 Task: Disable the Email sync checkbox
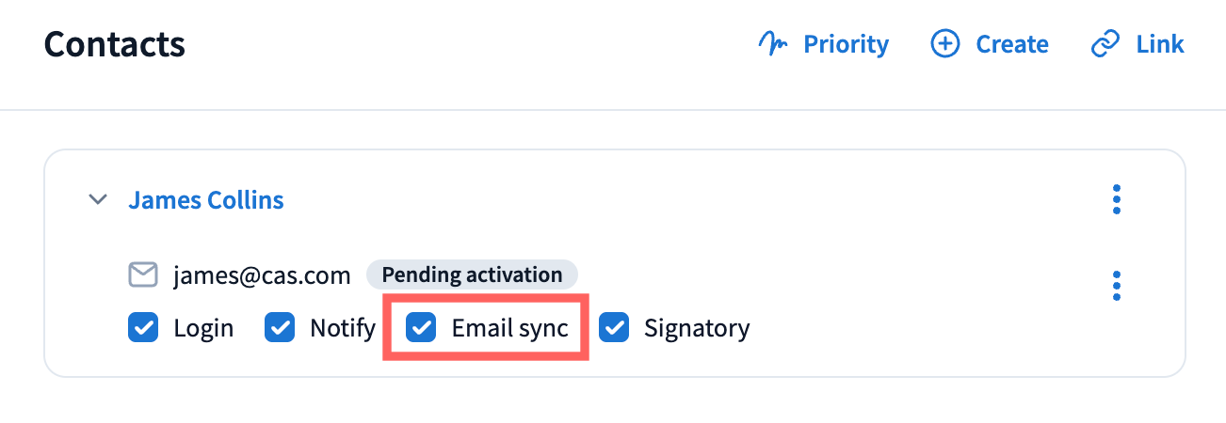tap(421, 328)
